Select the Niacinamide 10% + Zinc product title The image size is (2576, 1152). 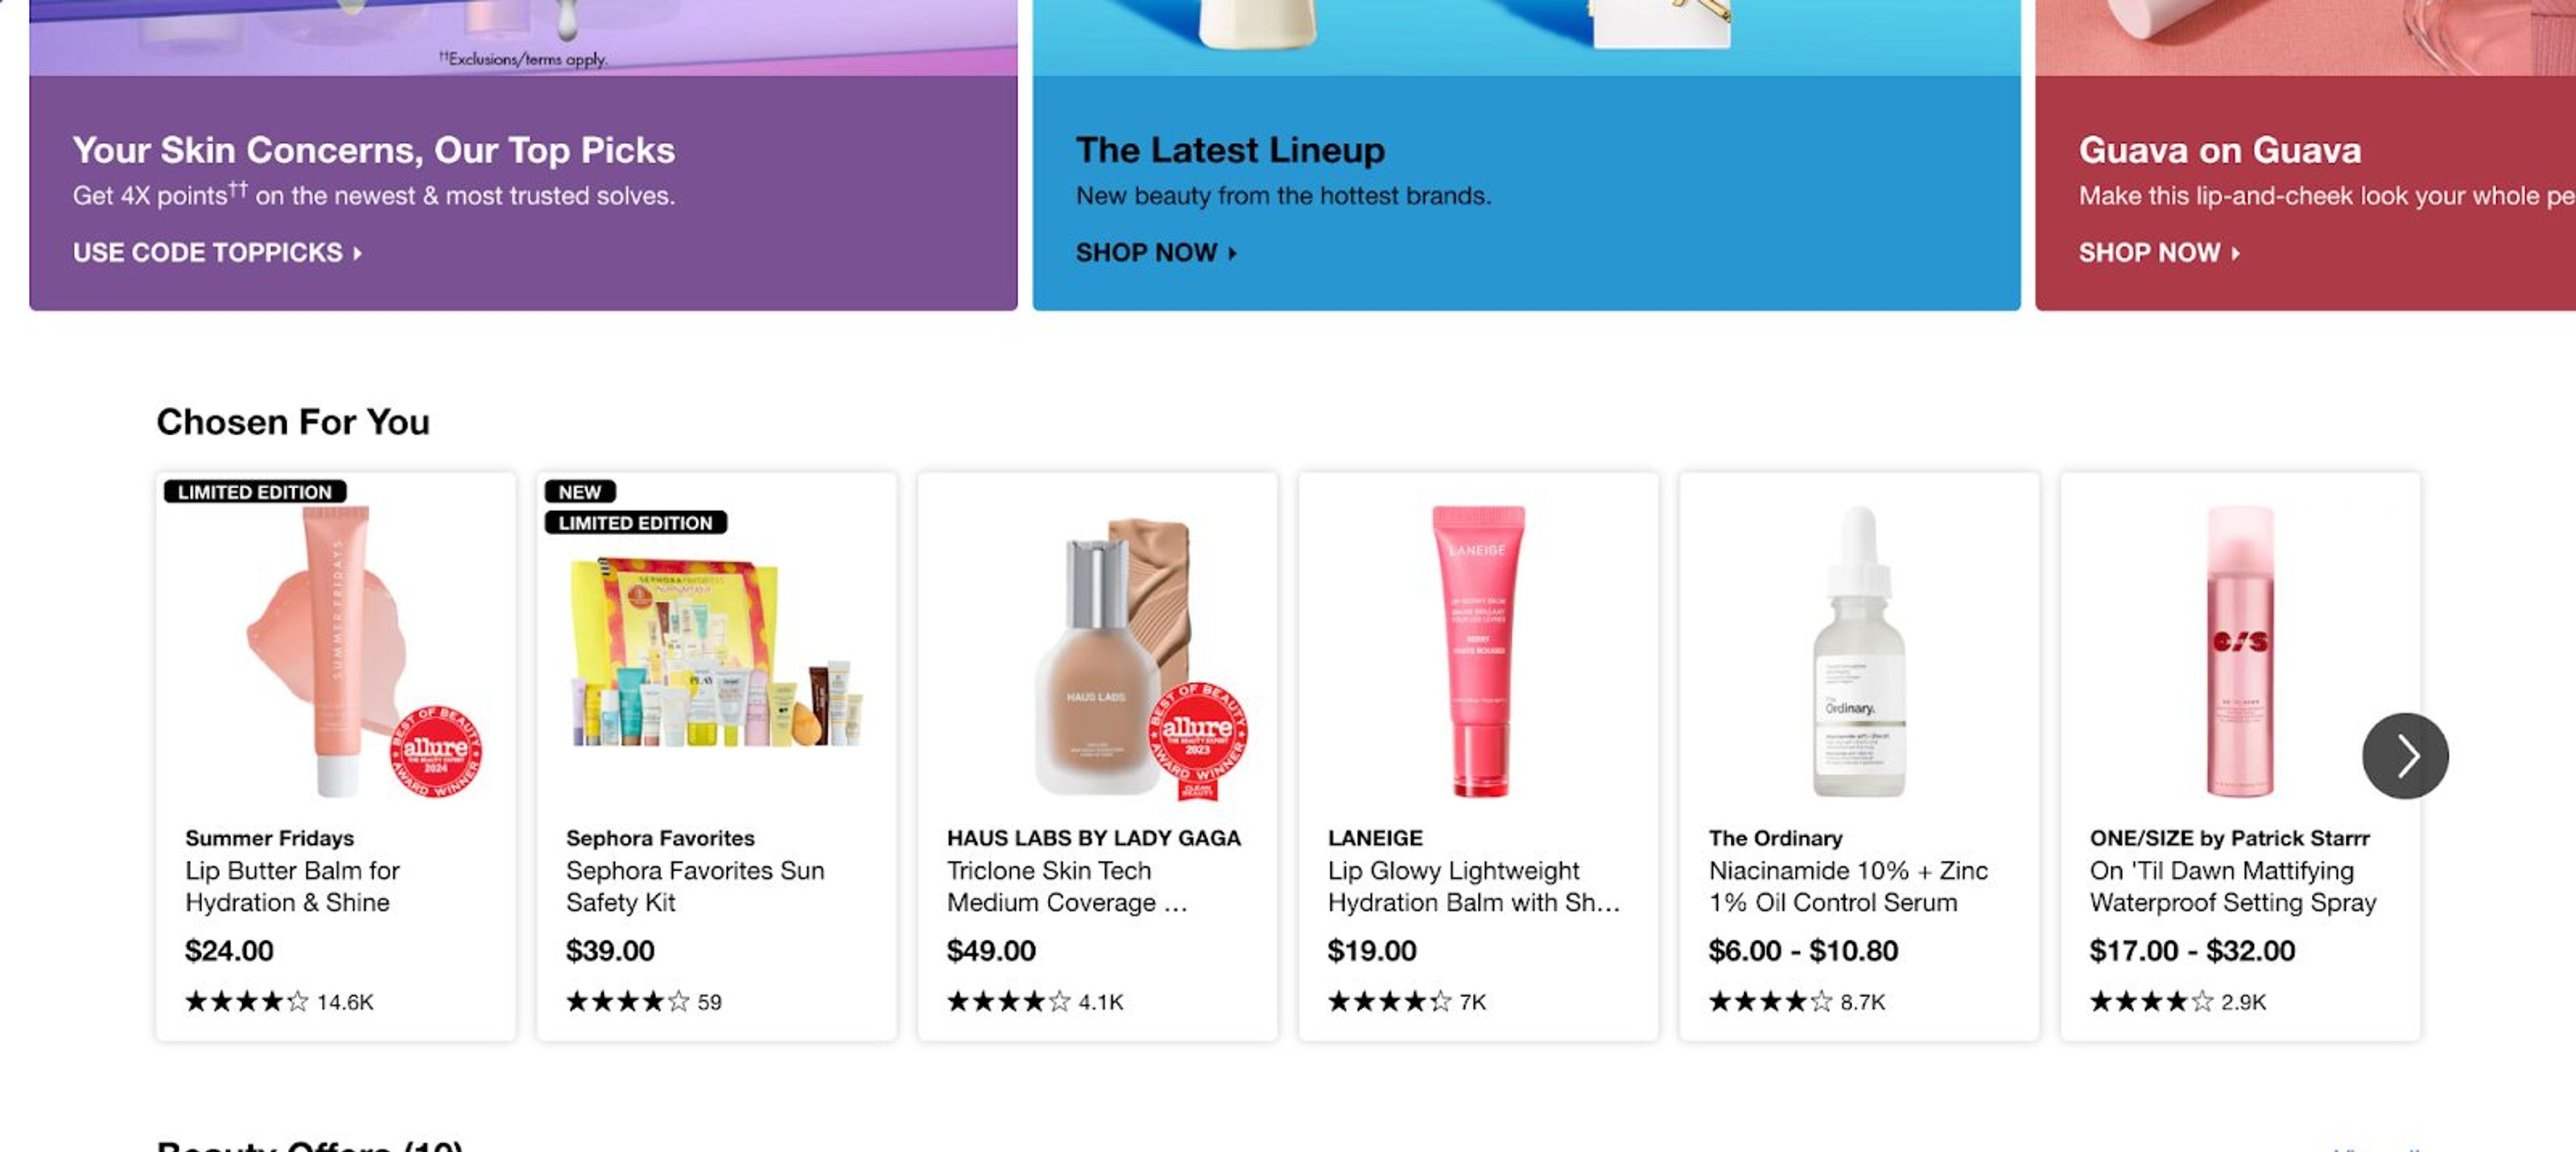pos(1846,886)
